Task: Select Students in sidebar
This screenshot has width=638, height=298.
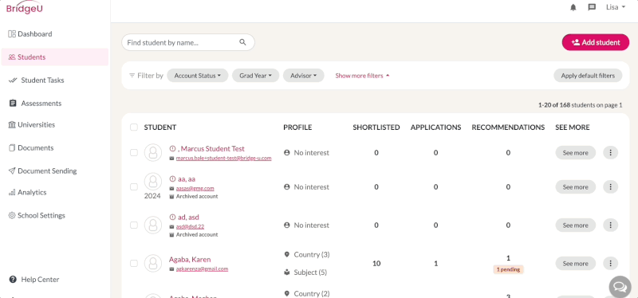Action: point(55,57)
